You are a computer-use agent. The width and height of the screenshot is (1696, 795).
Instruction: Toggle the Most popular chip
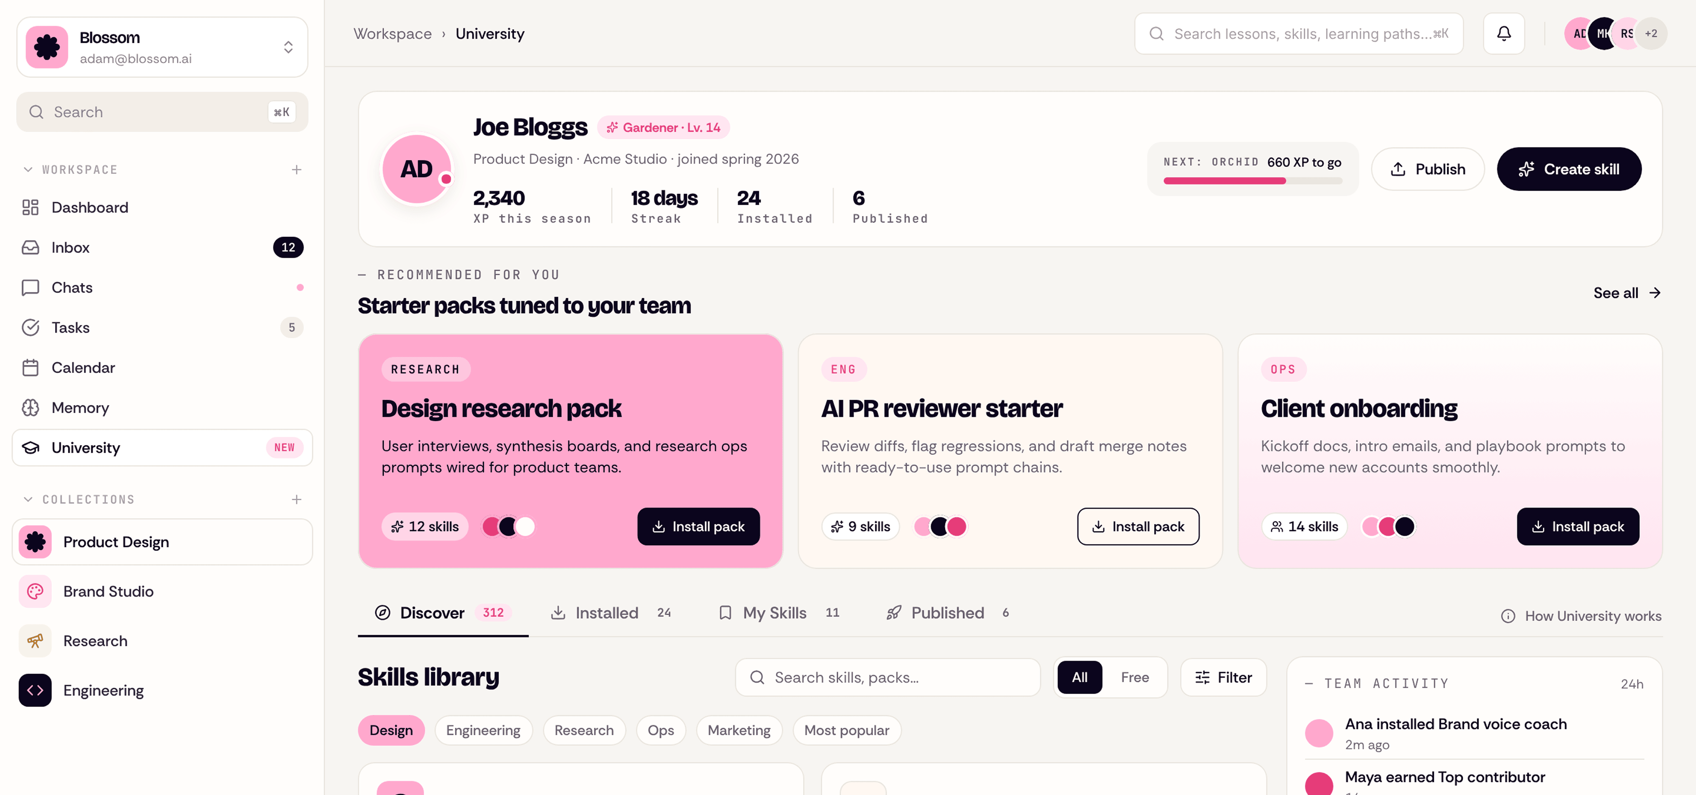[x=847, y=731]
